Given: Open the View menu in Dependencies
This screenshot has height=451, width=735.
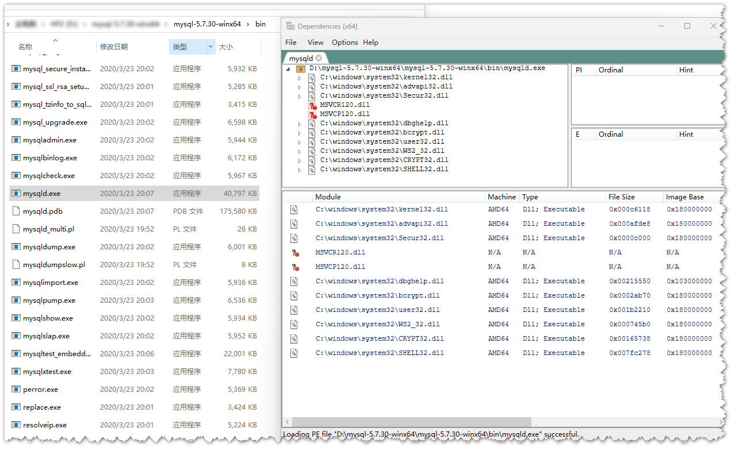Looking at the screenshot, I should click(315, 43).
